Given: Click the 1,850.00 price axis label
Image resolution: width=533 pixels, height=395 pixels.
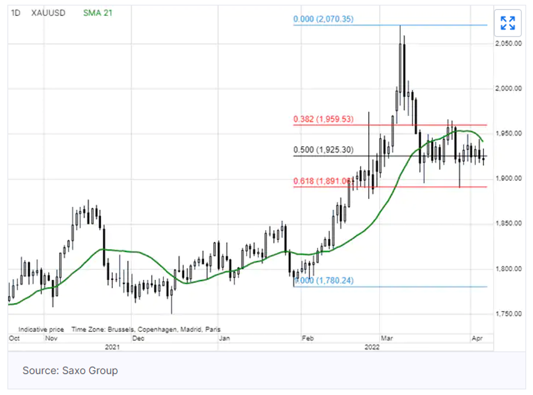Looking at the screenshot, I should (508, 224).
